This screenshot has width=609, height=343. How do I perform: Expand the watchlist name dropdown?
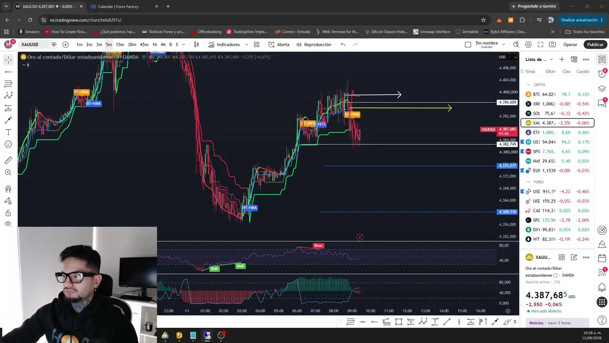(551, 60)
